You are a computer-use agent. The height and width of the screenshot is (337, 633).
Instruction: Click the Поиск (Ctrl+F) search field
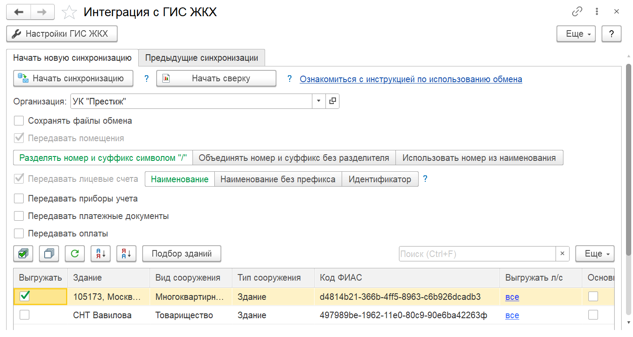tap(477, 254)
